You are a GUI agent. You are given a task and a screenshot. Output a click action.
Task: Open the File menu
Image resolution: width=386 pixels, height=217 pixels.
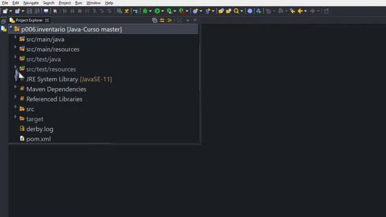5,3
